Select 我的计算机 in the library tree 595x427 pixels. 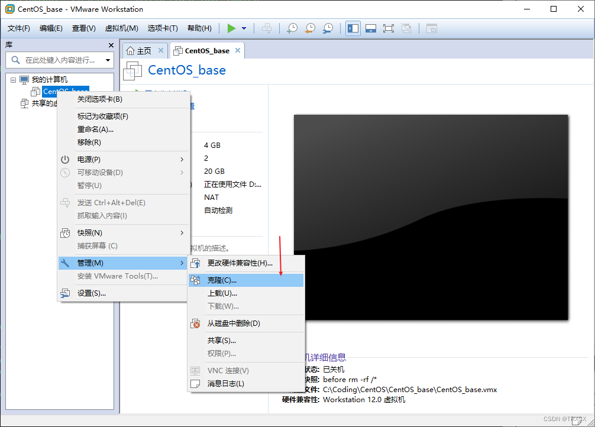click(x=49, y=80)
